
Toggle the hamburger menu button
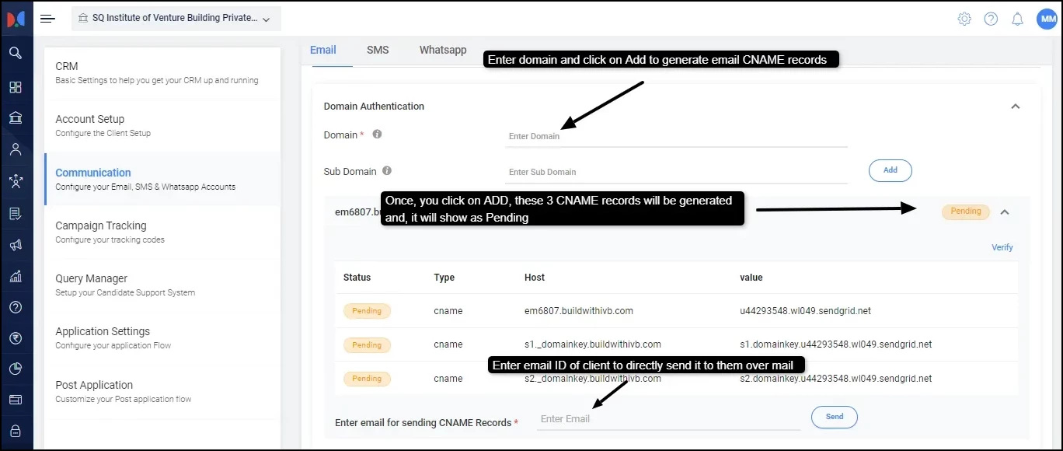[48, 19]
